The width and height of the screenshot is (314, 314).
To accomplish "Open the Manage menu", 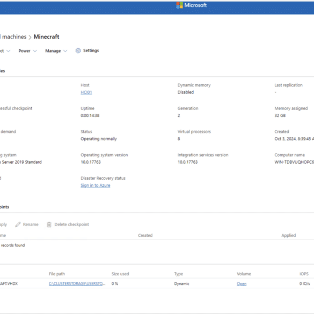I will tap(56, 51).
